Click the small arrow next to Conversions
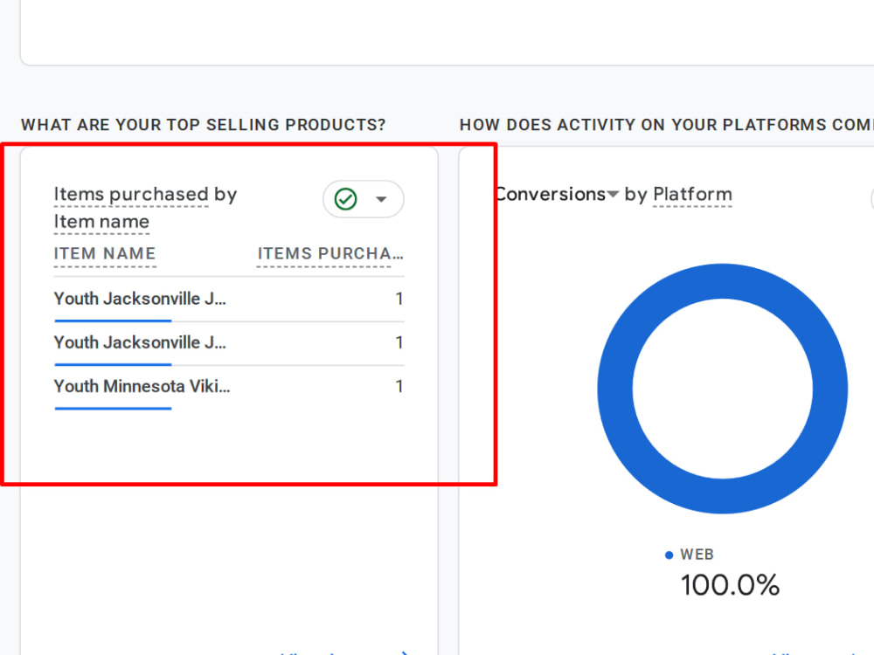The image size is (874, 655). point(614,194)
